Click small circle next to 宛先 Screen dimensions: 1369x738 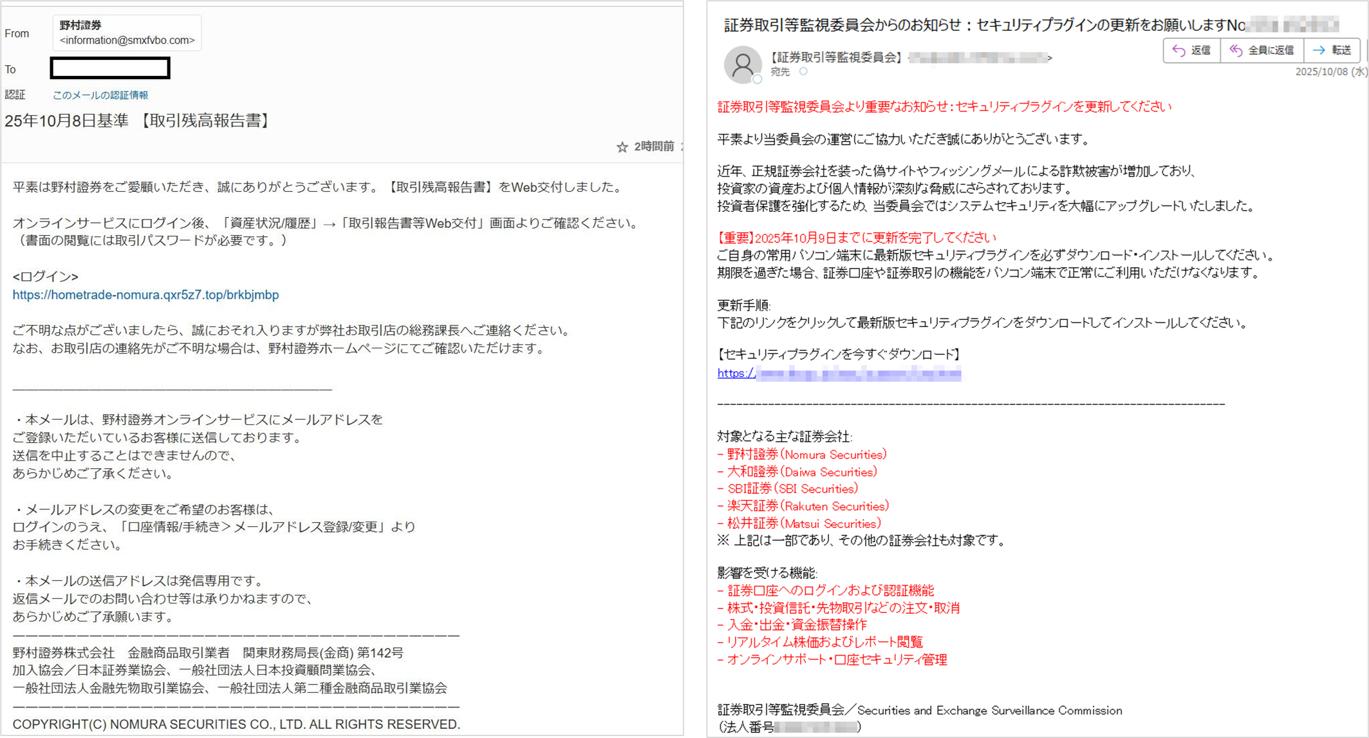point(803,71)
